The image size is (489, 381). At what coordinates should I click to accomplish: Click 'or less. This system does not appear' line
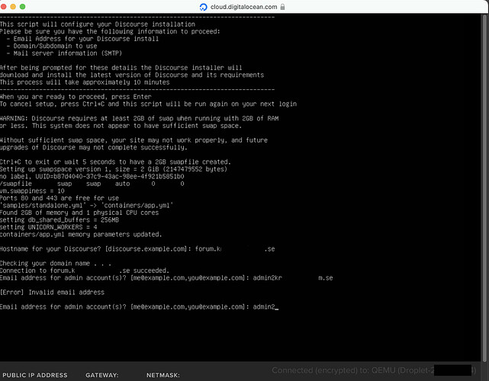coord(121,126)
